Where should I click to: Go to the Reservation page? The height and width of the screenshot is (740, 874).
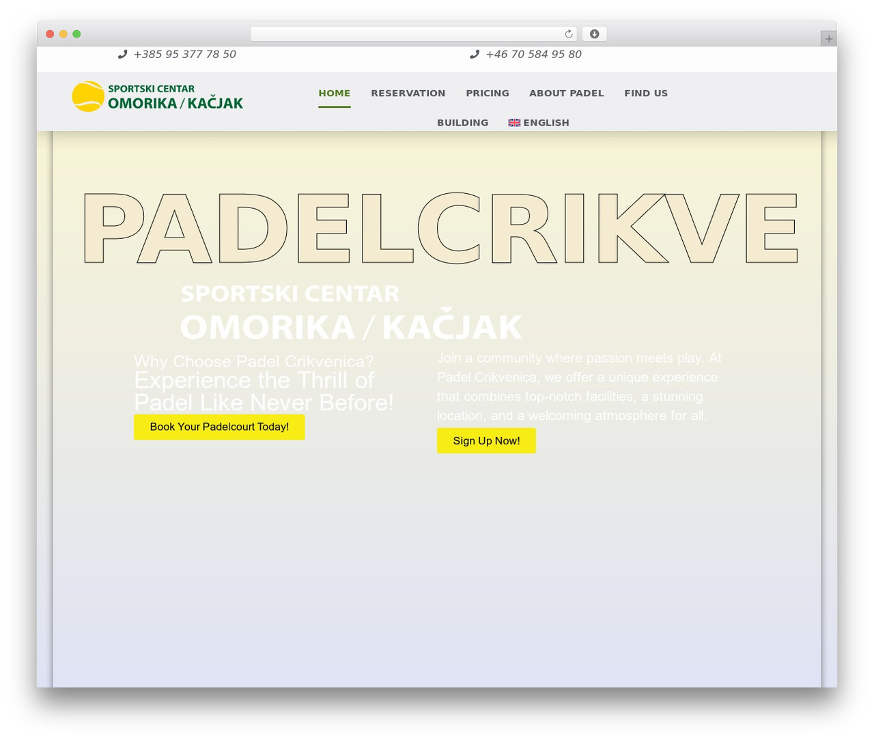[x=408, y=94]
